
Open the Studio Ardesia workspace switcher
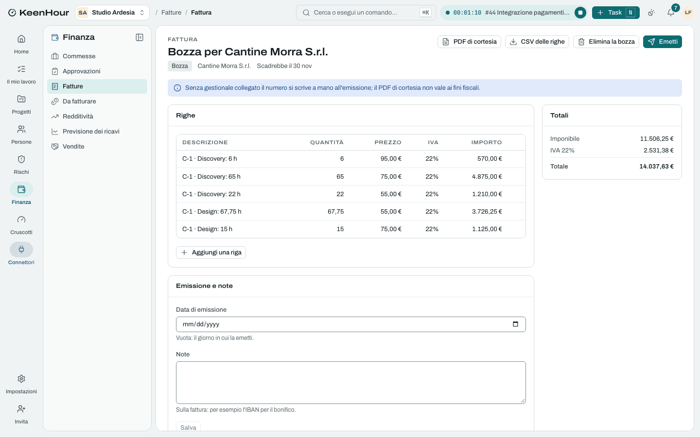coord(112,13)
